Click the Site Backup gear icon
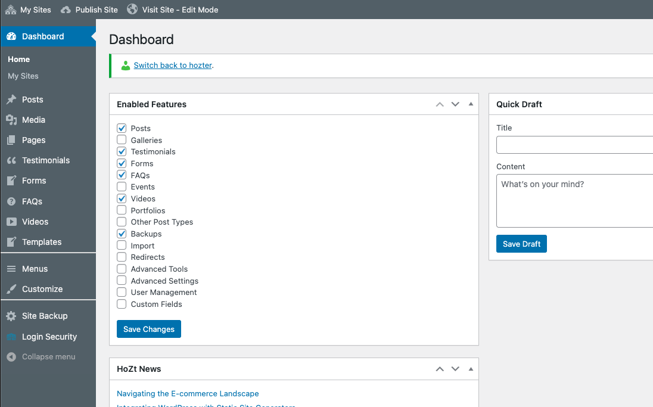This screenshot has height=407, width=653. click(x=11, y=316)
